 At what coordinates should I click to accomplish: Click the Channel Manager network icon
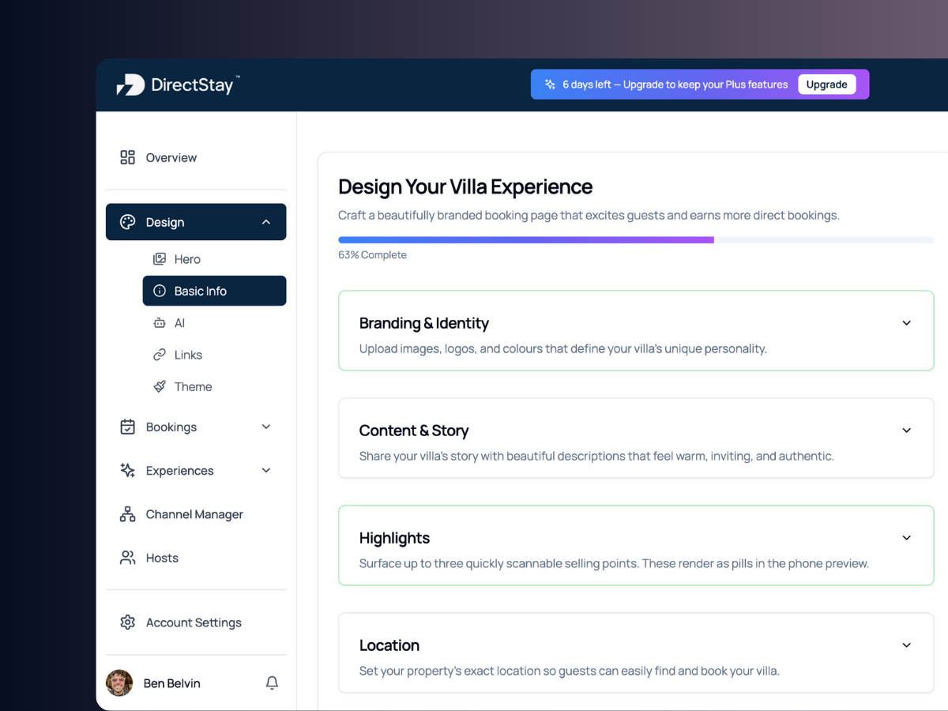point(127,514)
